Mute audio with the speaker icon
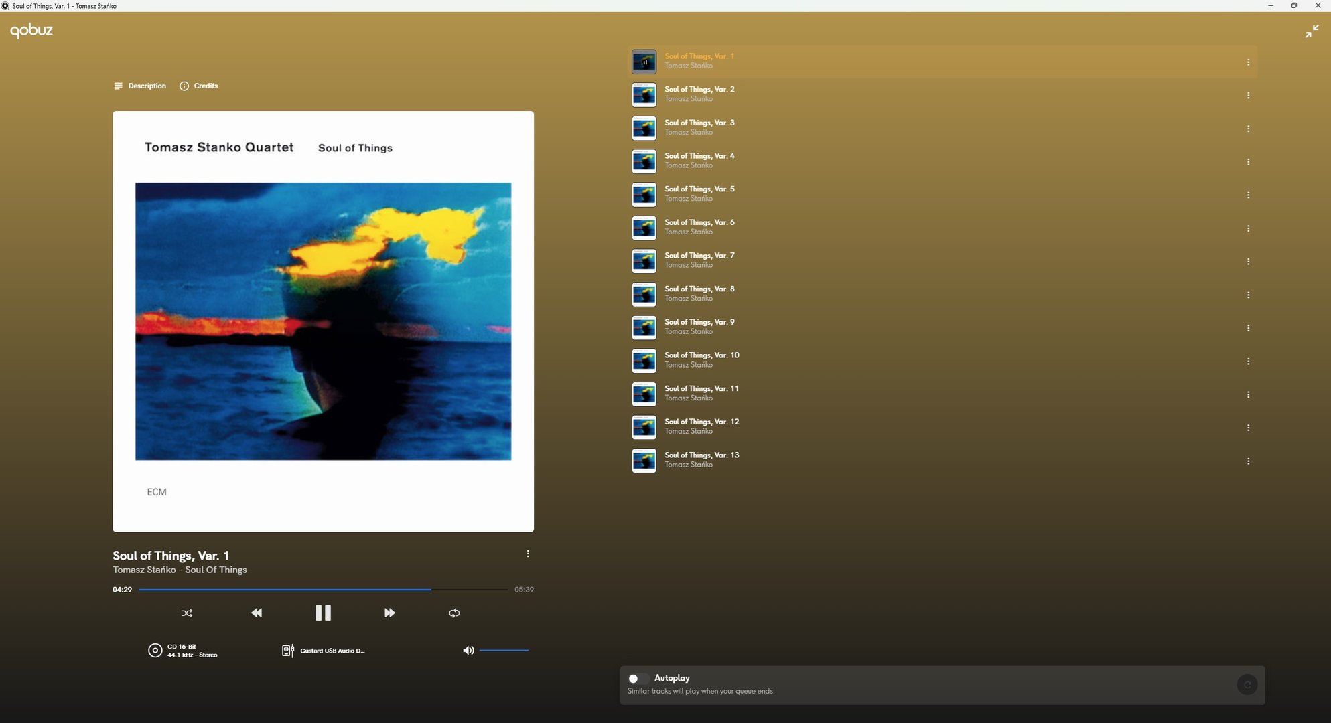 tap(468, 650)
